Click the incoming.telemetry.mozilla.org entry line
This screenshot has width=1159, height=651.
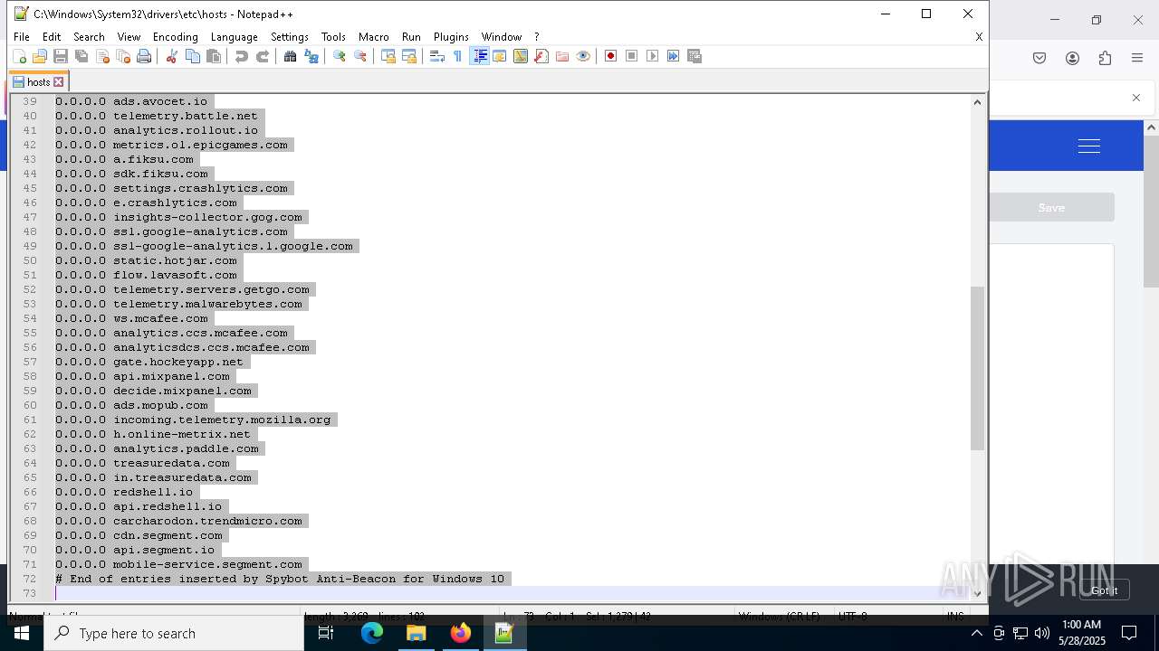tap(193, 420)
